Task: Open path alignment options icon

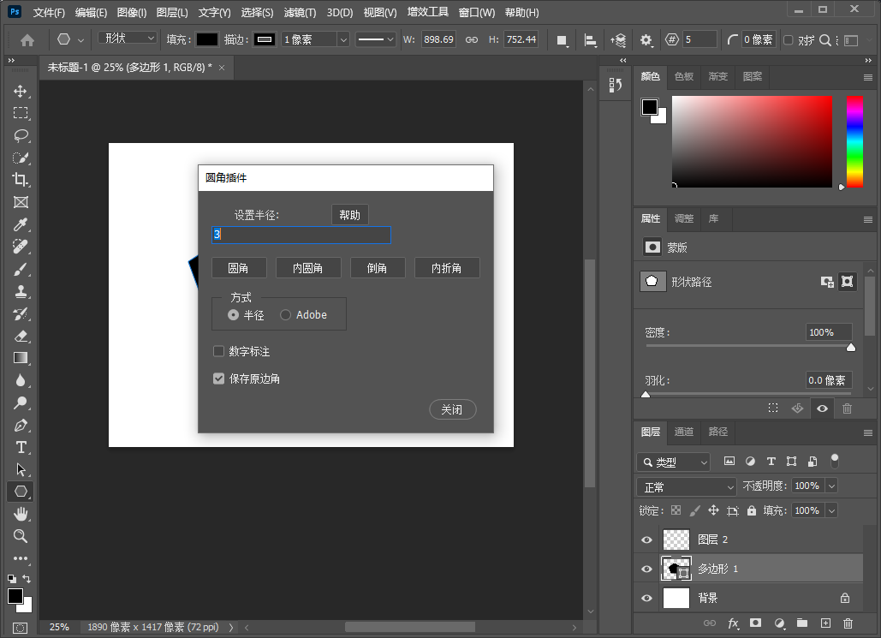Action: (590, 40)
